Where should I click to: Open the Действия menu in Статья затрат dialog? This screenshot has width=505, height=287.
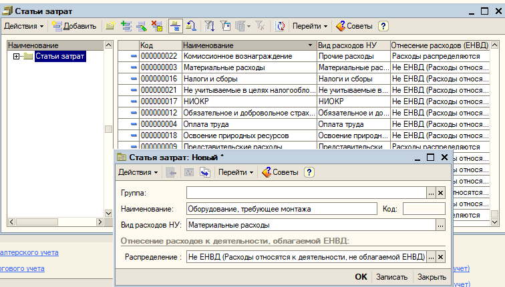(138, 172)
